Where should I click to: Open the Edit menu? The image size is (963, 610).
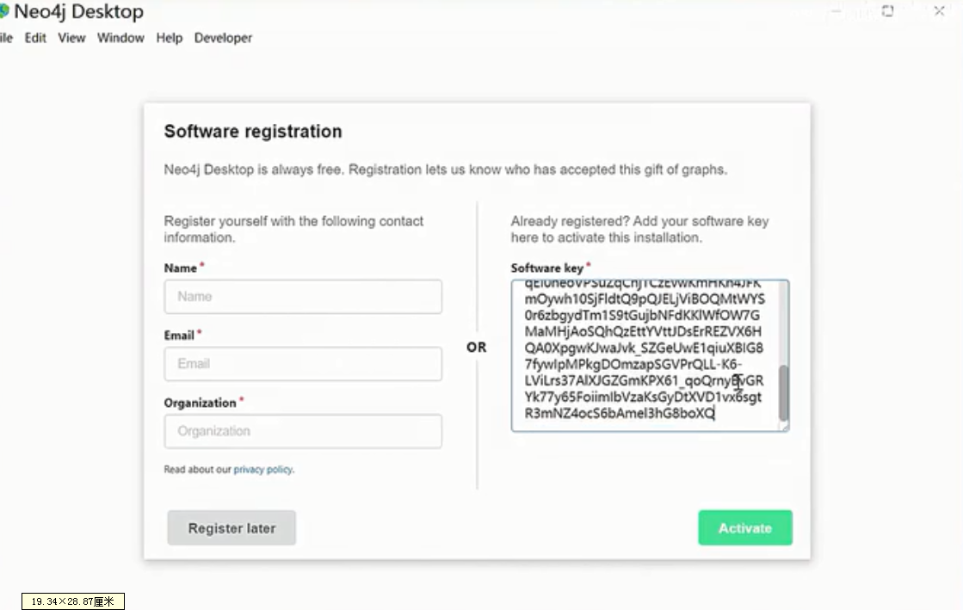click(x=35, y=38)
